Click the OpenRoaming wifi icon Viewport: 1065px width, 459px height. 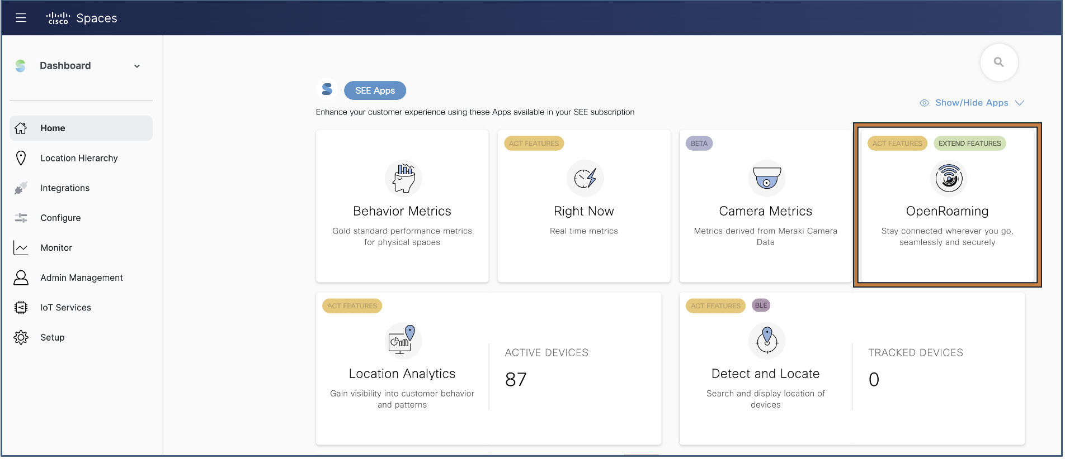point(948,178)
